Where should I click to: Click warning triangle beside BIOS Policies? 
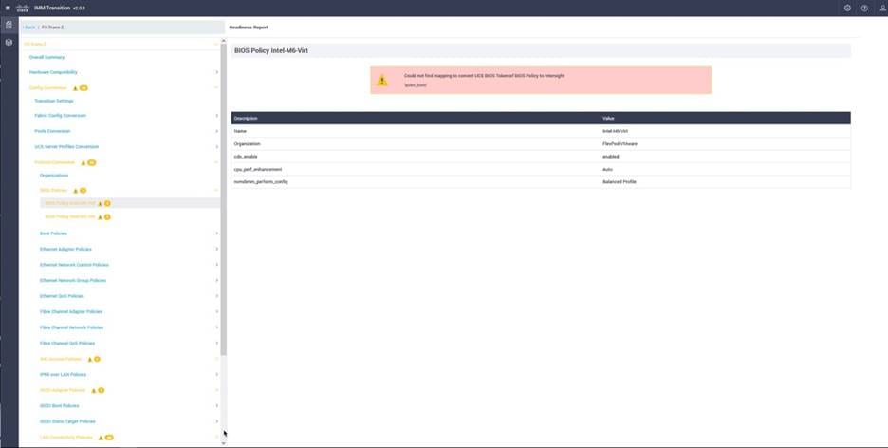point(75,191)
